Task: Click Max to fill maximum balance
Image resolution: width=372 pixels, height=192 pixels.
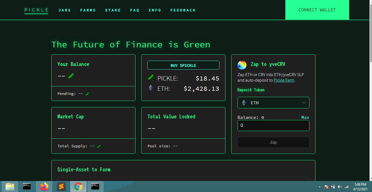Action: click(x=305, y=117)
